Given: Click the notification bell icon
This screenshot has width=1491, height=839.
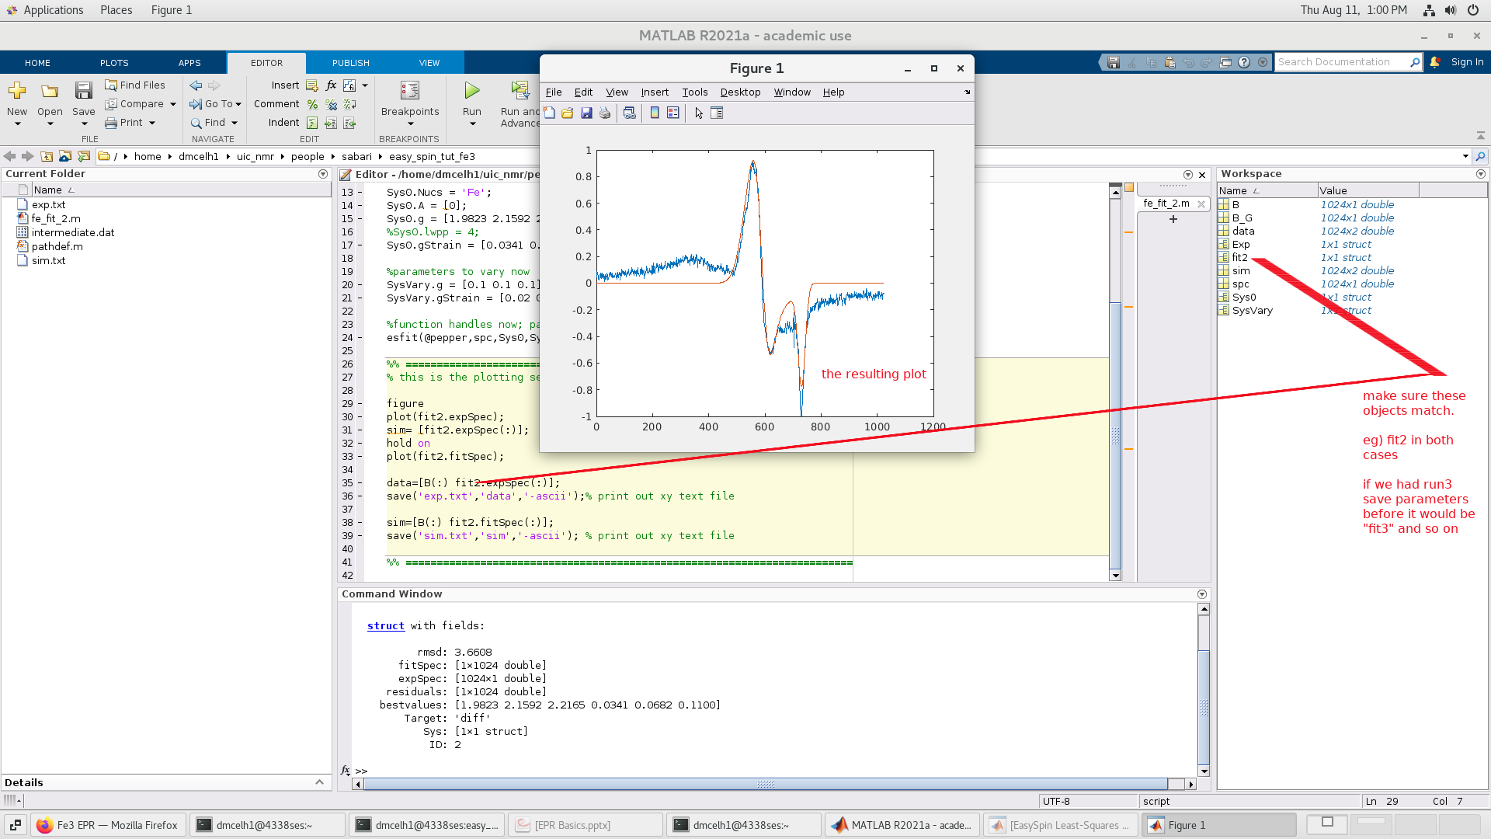Looking at the screenshot, I should pyautogui.click(x=1435, y=62).
